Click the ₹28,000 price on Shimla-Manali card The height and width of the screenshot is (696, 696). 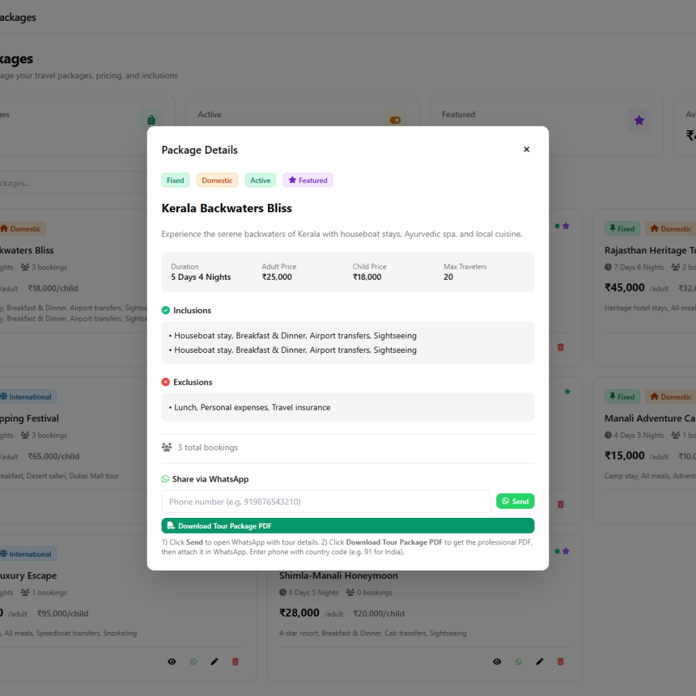299,613
